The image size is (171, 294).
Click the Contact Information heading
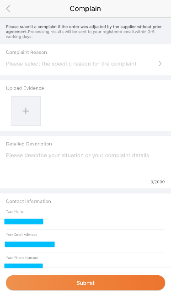coord(28,201)
